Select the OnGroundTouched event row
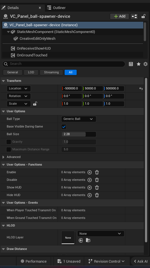Viewport: 150px width, 268px height. 73,55
